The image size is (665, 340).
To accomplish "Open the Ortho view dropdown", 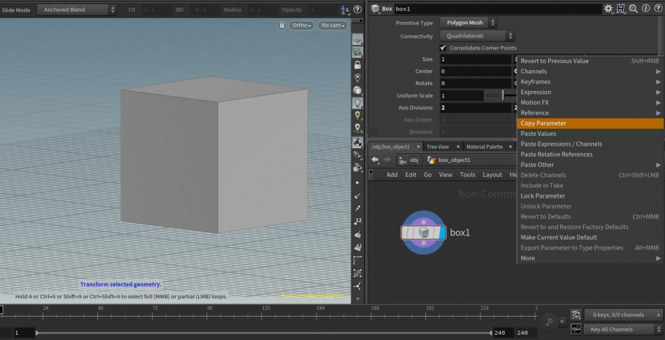I will point(301,25).
